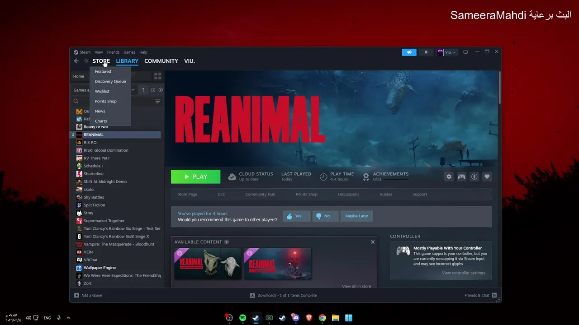Open Steam announcements megaphone button

[409, 52]
